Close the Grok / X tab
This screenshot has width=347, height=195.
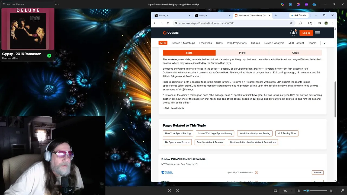(229, 15)
